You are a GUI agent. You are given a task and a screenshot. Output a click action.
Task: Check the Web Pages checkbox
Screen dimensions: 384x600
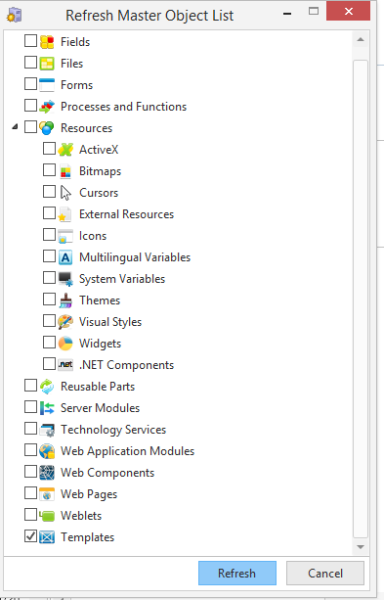click(x=30, y=493)
